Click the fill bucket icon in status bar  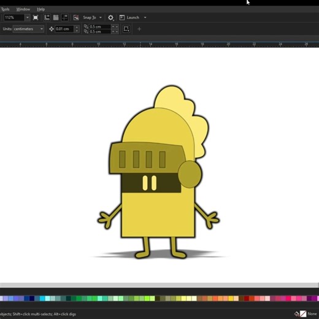(296, 313)
